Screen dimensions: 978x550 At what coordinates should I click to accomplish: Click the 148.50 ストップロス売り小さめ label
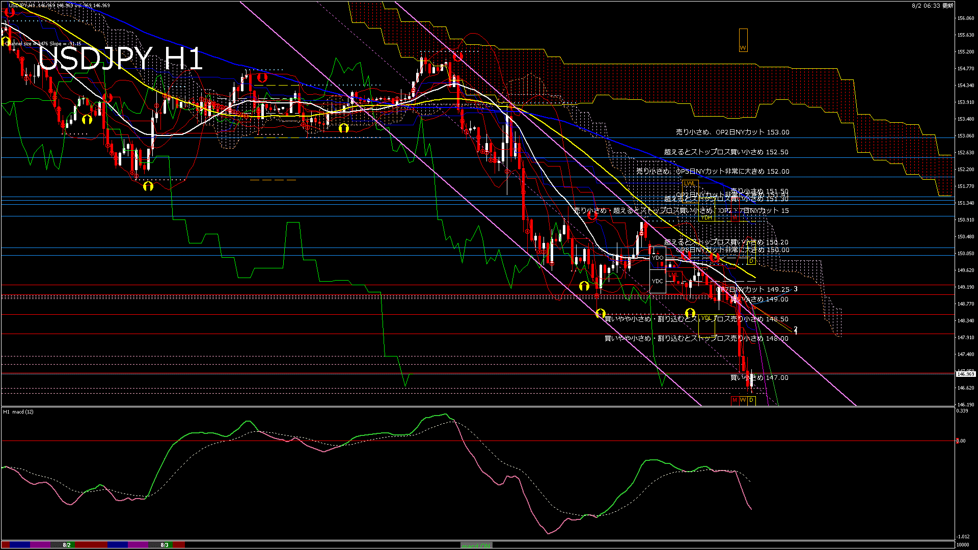point(696,319)
